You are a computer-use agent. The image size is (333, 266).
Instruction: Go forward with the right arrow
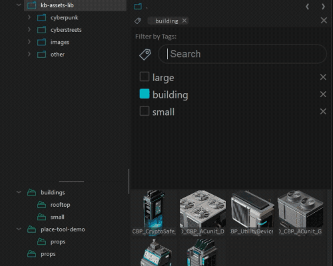click(x=323, y=7)
